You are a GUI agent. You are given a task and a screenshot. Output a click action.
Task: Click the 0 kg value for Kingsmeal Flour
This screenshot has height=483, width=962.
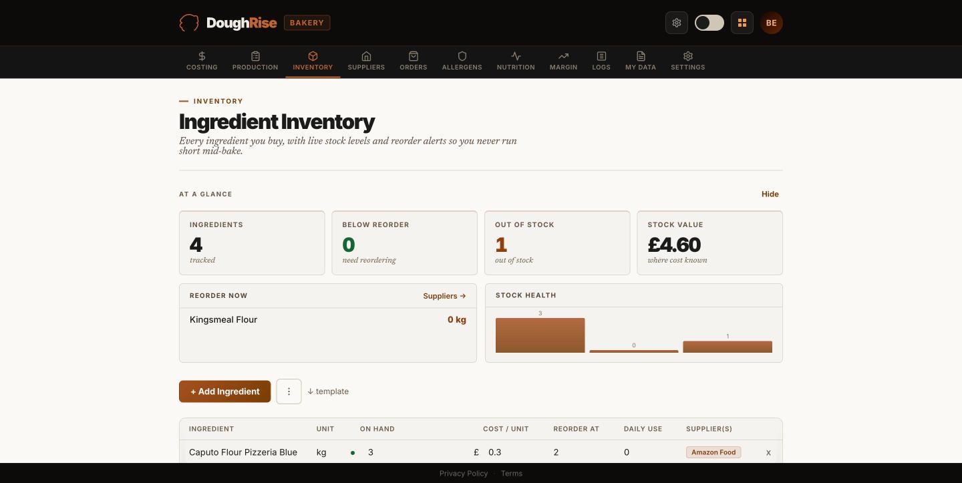[457, 320]
